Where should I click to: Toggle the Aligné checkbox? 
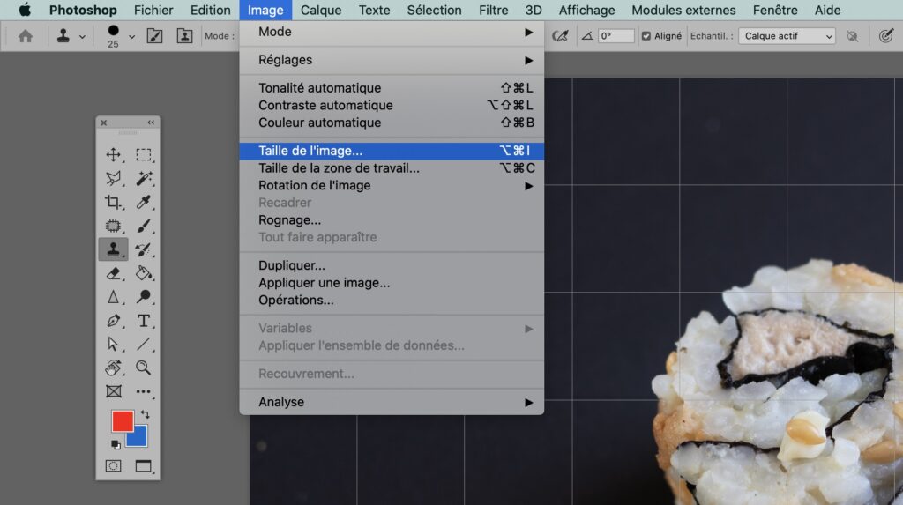click(x=646, y=36)
